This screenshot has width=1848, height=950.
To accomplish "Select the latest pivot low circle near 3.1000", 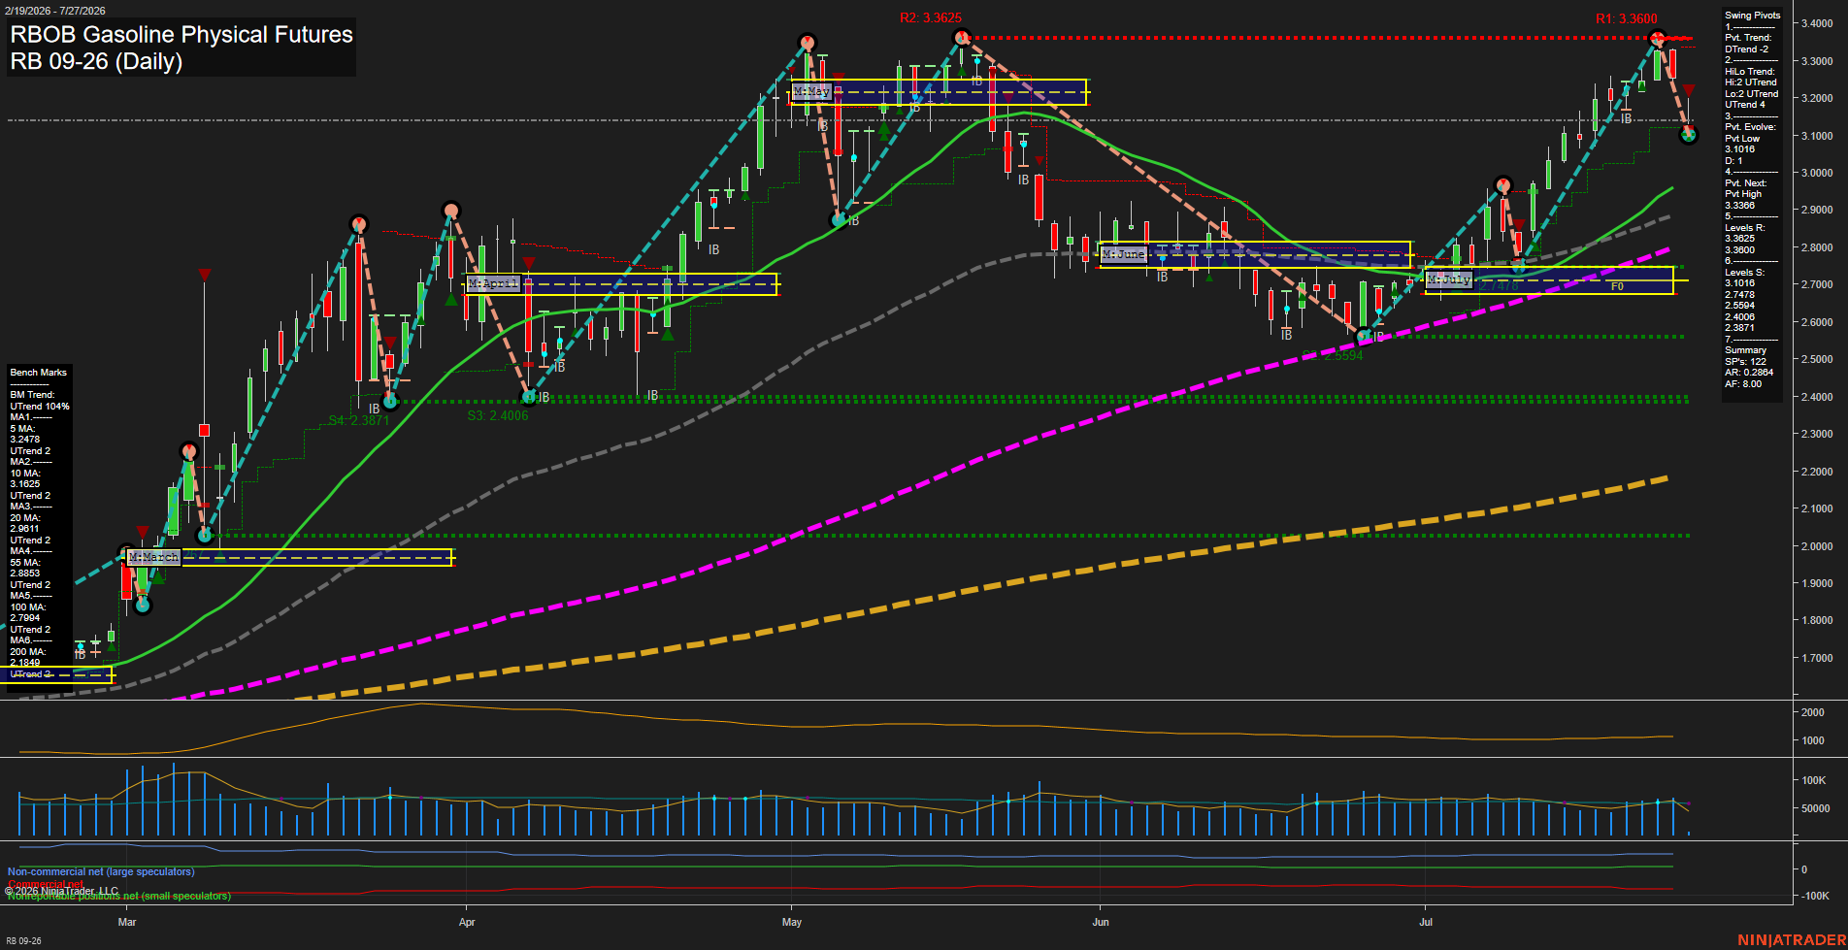I will [x=1689, y=135].
